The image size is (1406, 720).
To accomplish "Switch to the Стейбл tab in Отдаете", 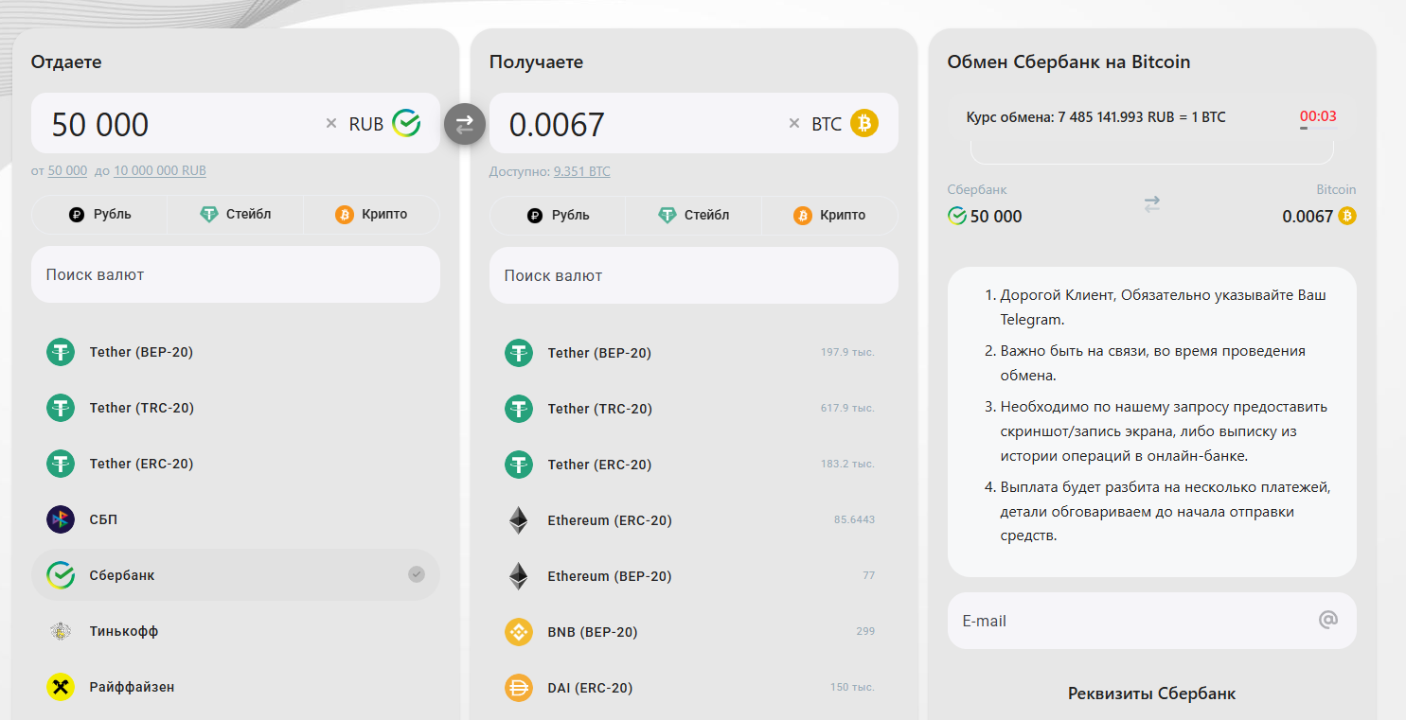I will coord(235,214).
